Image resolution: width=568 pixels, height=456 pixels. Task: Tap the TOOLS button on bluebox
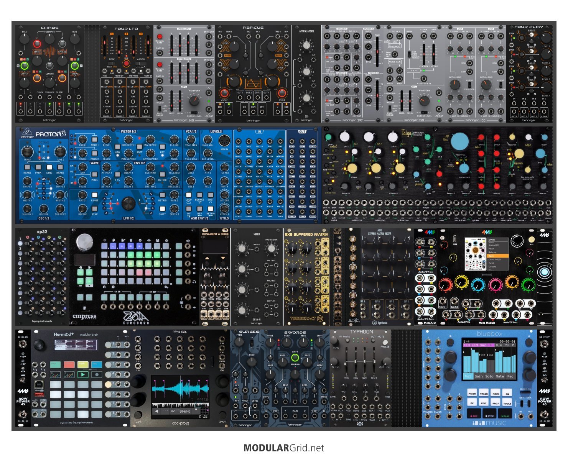(x=507, y=403)
